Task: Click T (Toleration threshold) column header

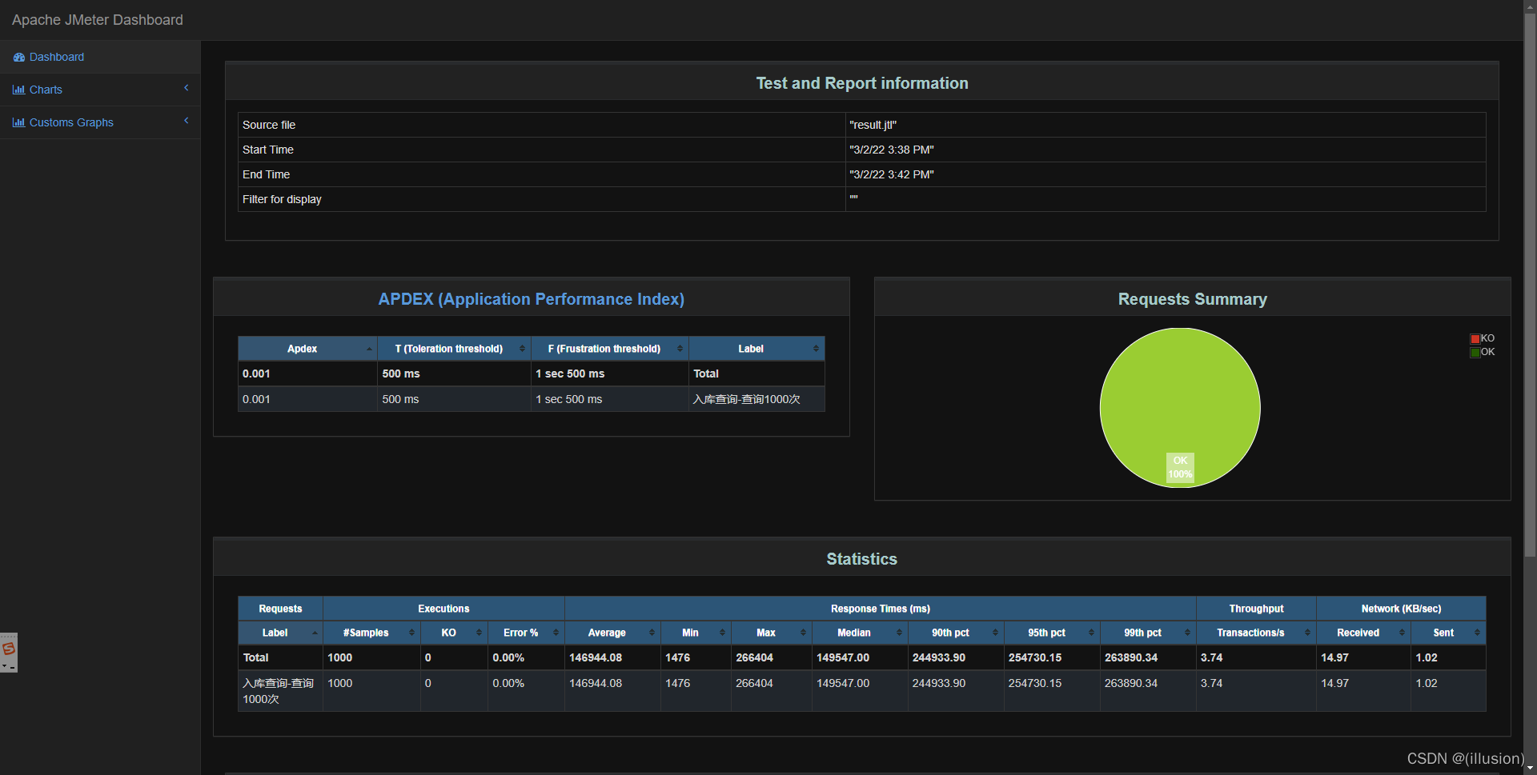Action: coord(448,350)
